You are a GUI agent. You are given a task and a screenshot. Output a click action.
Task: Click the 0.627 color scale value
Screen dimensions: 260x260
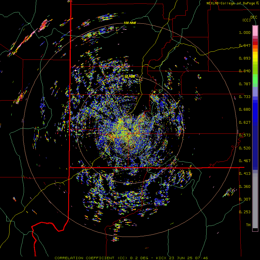245,122
